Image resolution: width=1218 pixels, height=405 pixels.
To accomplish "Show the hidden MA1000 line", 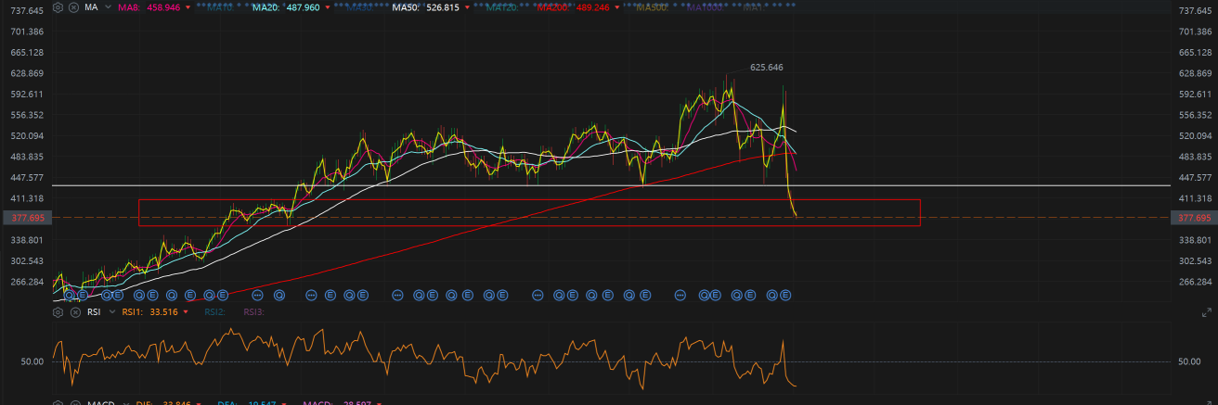I will (x=706, y=7).
